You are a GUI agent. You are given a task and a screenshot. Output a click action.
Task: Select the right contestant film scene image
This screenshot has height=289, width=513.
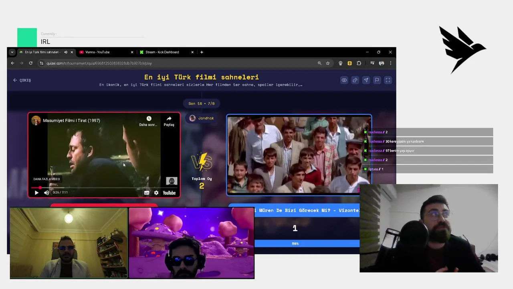tap(299, 155)
